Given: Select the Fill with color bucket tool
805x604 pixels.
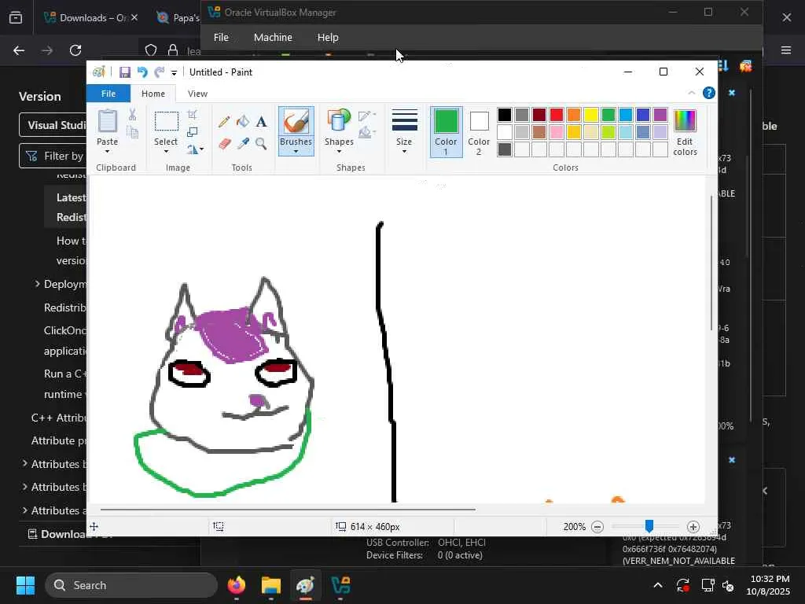Looking at the screenshot, I should (x=243, y=122).
